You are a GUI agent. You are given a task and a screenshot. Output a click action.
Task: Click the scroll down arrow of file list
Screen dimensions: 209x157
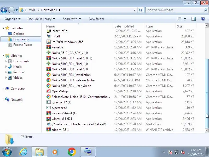207,130
